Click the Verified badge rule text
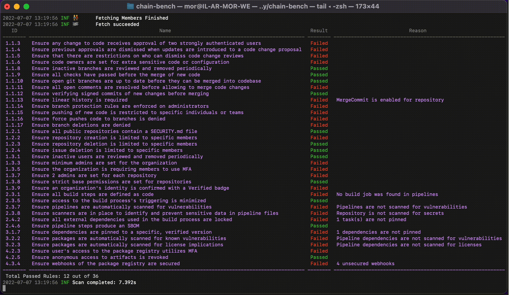509x295 pixels. (x=130, y=188)
